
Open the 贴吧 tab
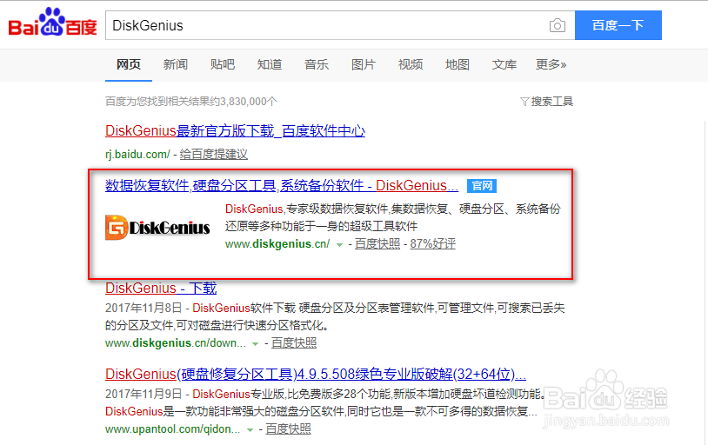pos(223,64)
